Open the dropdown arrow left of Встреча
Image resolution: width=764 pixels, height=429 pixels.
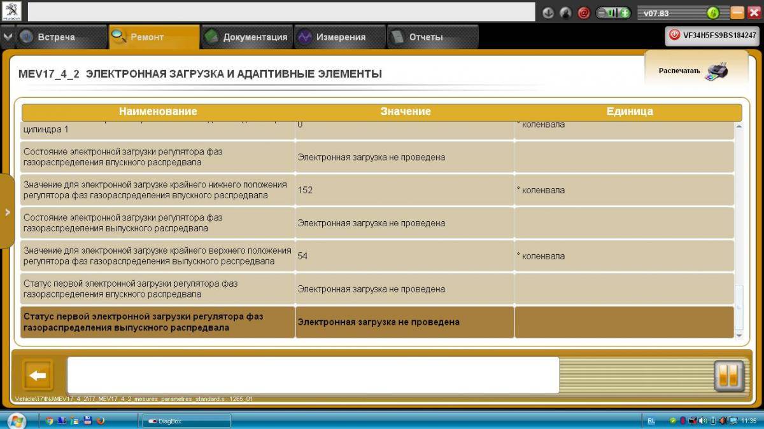[x=8, y=37]
